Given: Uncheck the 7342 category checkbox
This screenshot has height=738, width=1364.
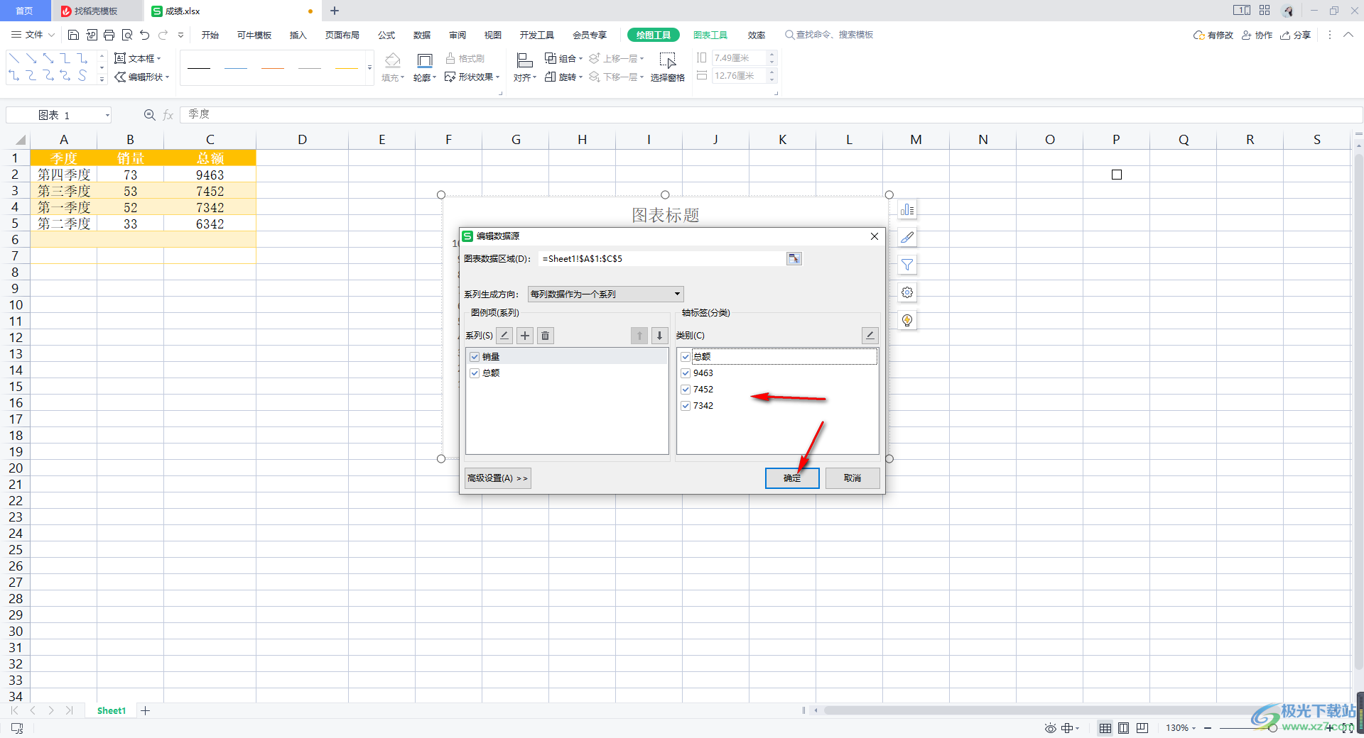Looking at the screenshot, I should [686, 406].
